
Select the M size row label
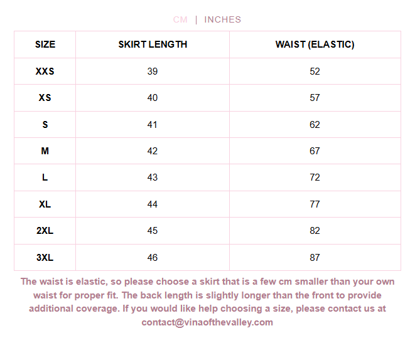[45, 151]
